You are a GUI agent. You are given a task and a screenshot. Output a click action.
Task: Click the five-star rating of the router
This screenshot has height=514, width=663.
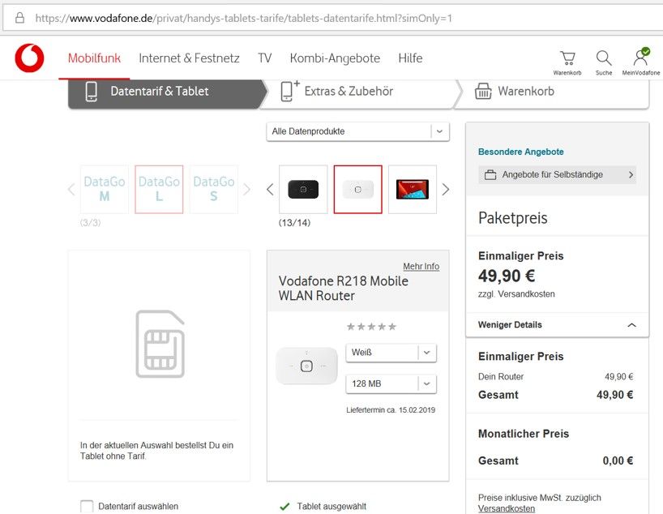pyautogui.click(x=371, y=326)
